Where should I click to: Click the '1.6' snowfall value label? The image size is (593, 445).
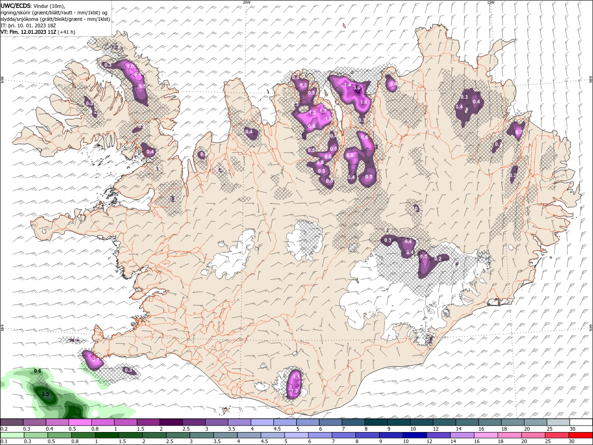[x=364, y=102]
